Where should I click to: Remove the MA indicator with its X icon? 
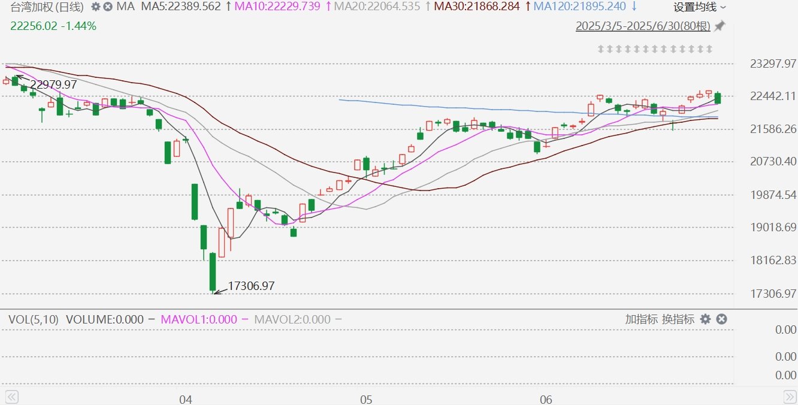[108, 7]
